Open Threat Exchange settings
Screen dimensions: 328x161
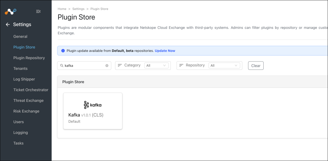coord(29,101)
